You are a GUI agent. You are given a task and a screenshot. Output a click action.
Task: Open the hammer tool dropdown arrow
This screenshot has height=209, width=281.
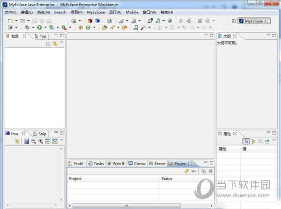(149, 28)
